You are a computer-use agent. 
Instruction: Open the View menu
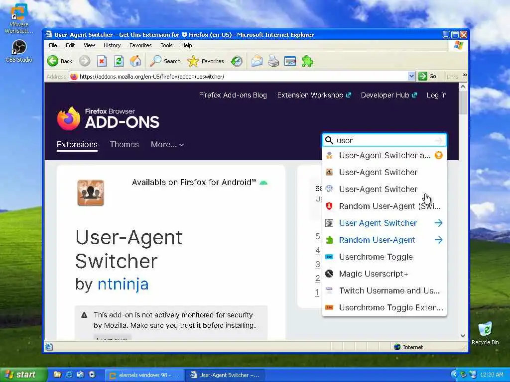89,45
